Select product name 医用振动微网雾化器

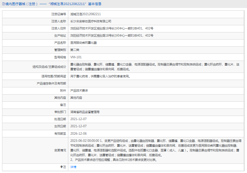point(83,43)
